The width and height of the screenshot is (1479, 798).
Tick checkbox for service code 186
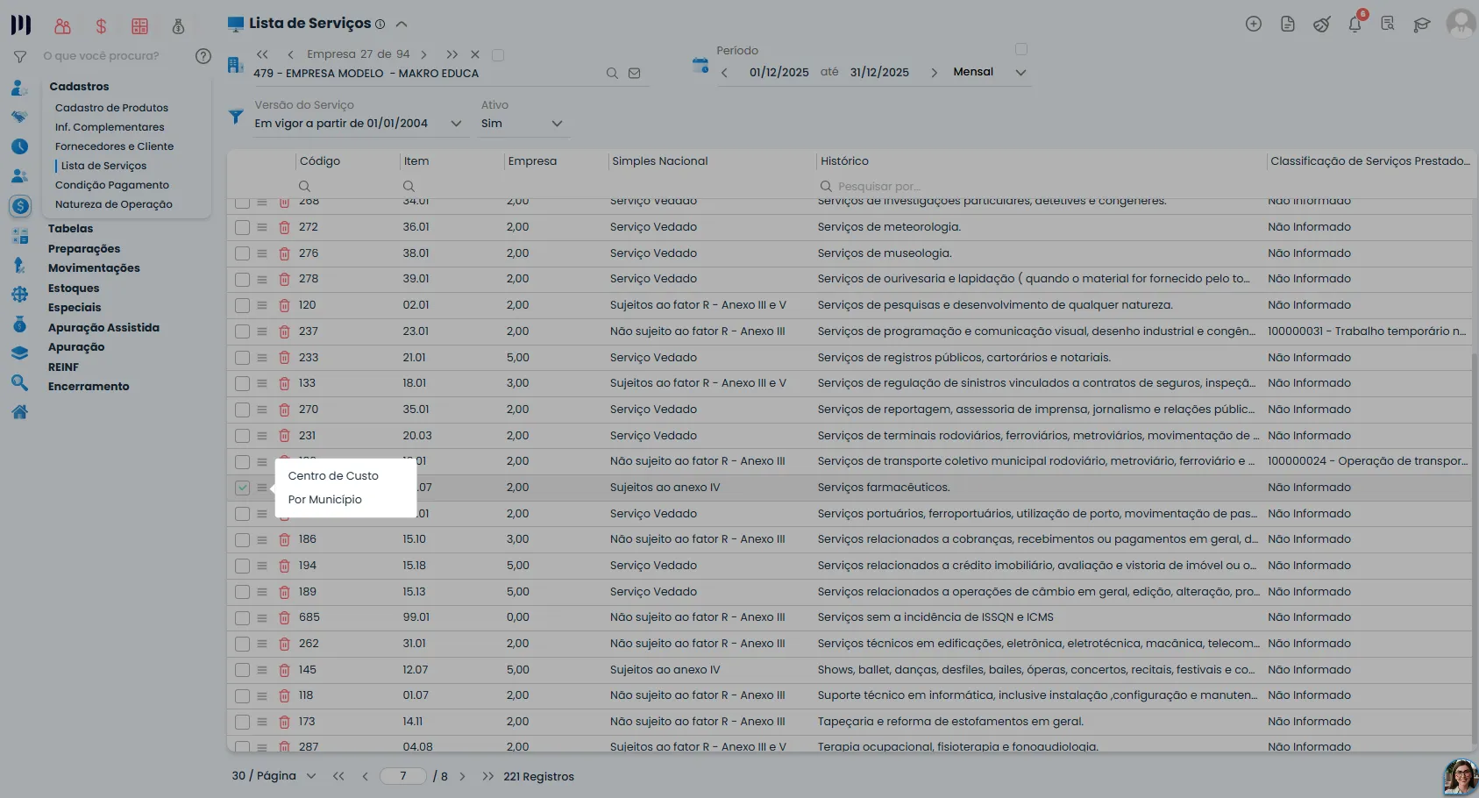242,539
